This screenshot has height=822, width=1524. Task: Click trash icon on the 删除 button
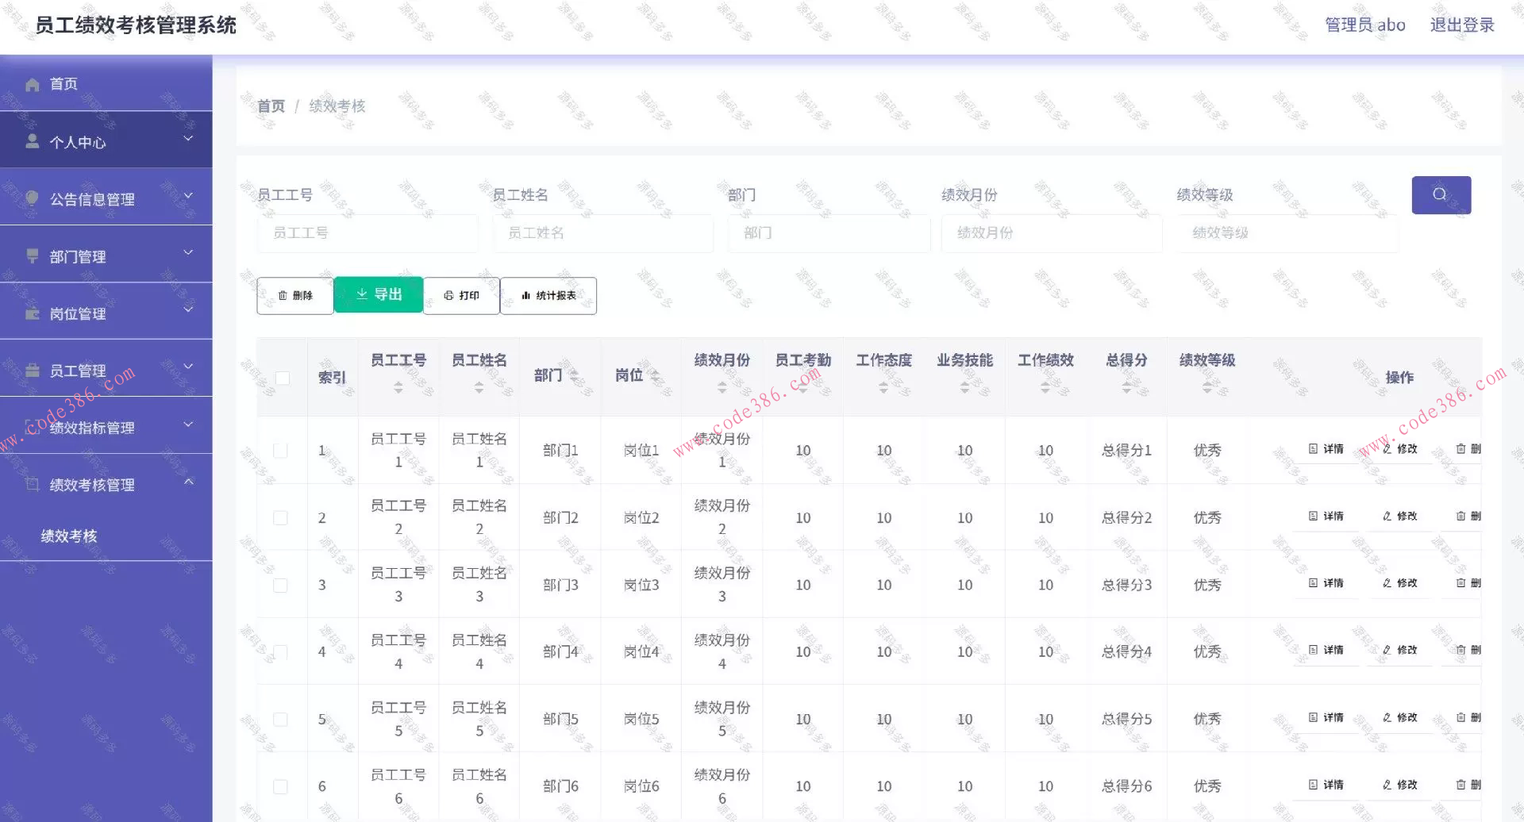(x=283, y=295)
